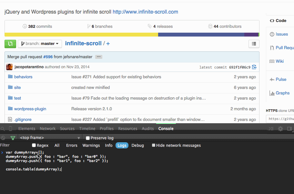Screen dimensions: 294x194
Task: Copy the latest commit SHA icon
Action: pos(254,67)
